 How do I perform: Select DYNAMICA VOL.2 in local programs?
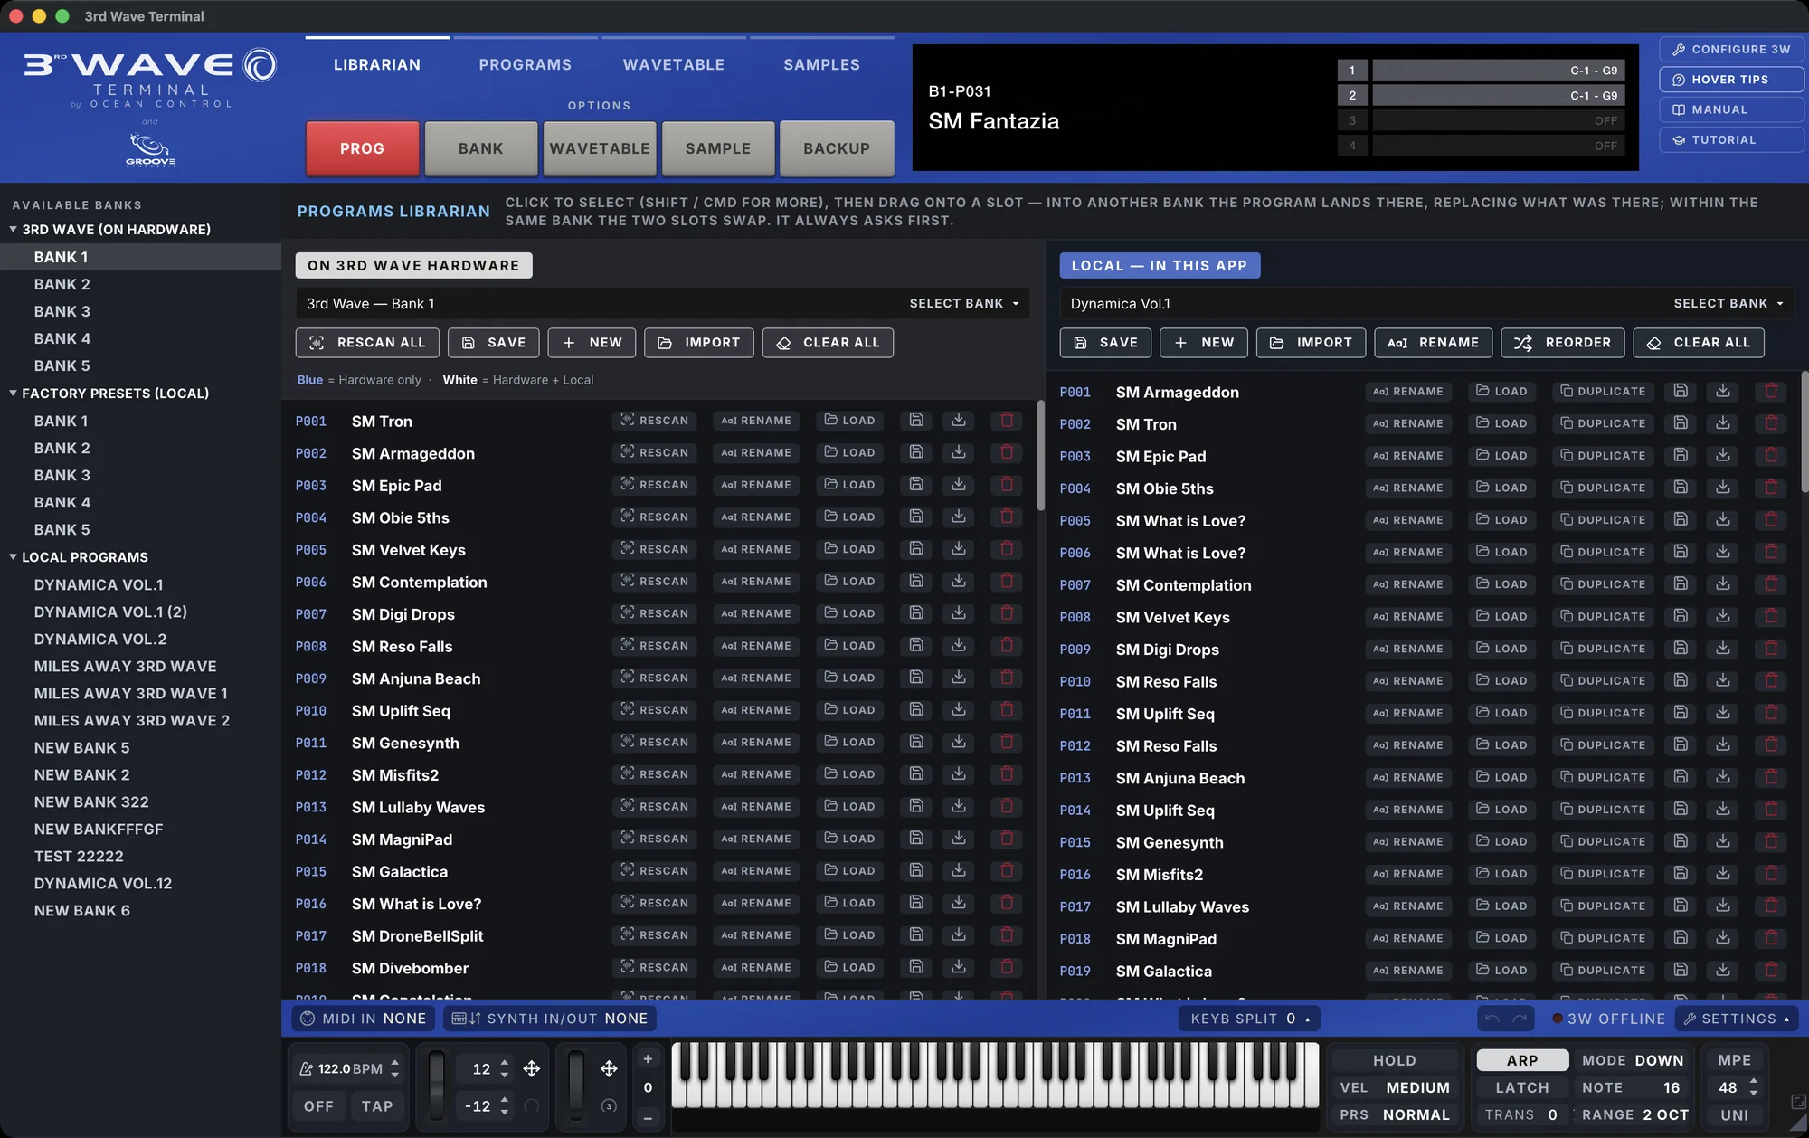100,640
